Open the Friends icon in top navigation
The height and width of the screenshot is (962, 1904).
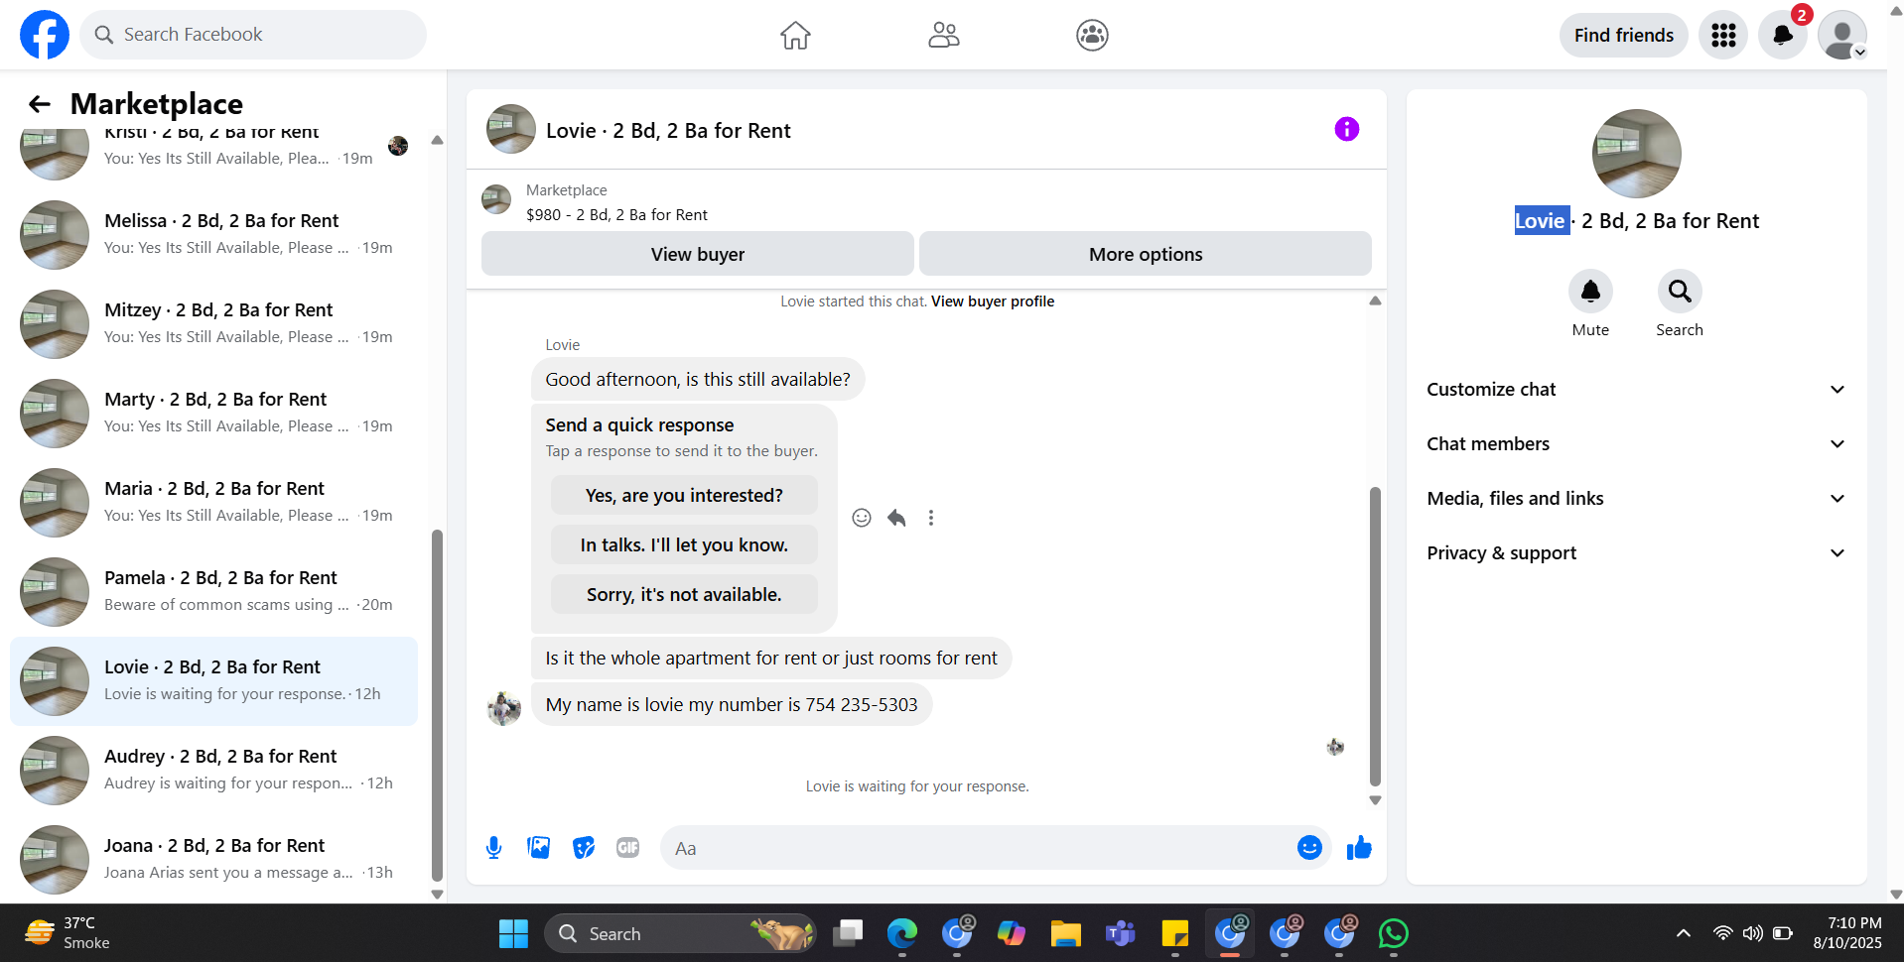tap(943, 36)
